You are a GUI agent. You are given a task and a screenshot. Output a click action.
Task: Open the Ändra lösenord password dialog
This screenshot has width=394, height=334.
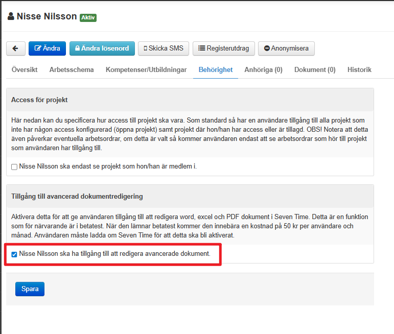[102, 49]
